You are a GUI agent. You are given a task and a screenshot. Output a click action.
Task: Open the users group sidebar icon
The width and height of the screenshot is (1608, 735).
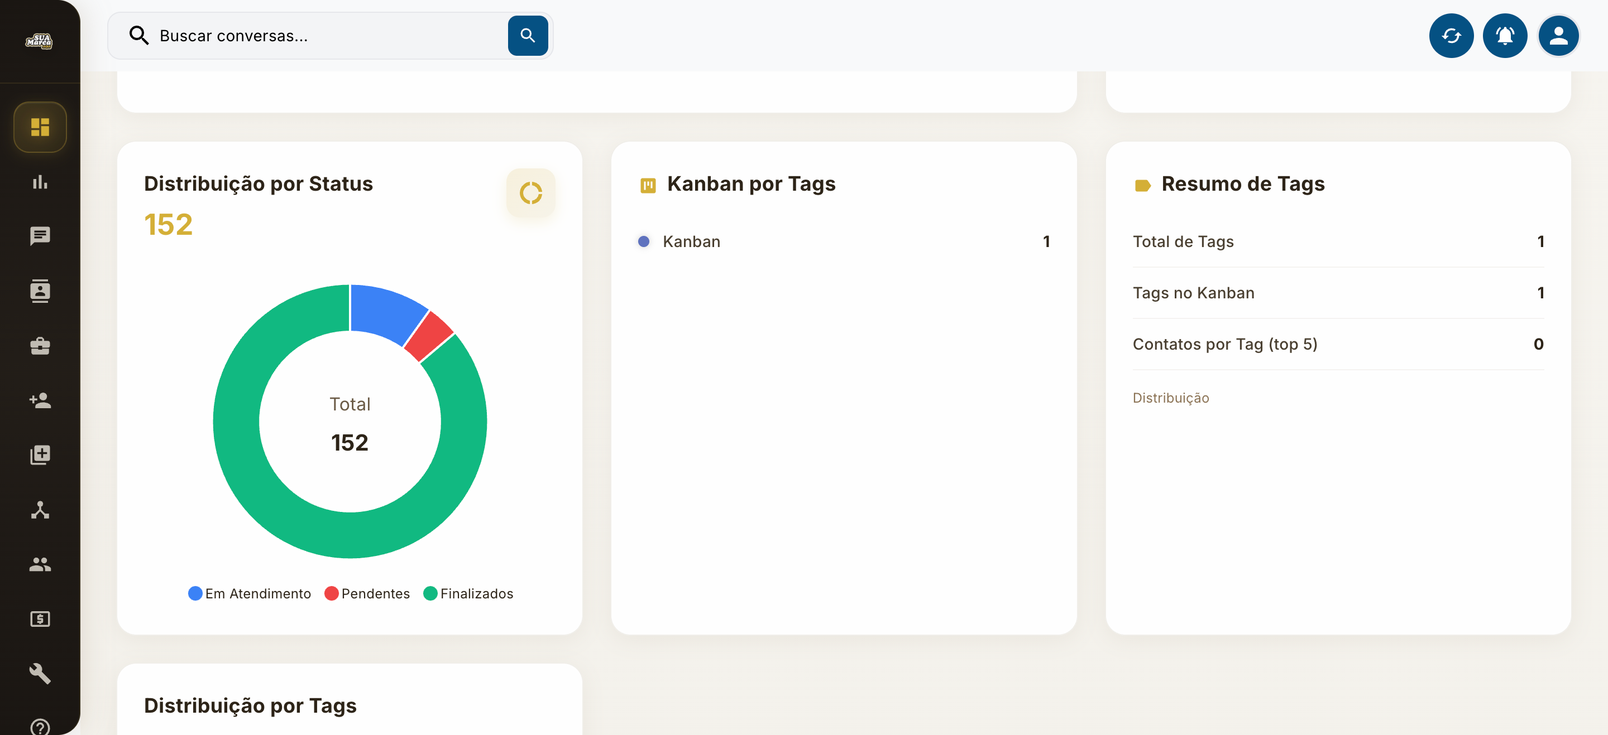pyautogui.click(x=40, y=564)
